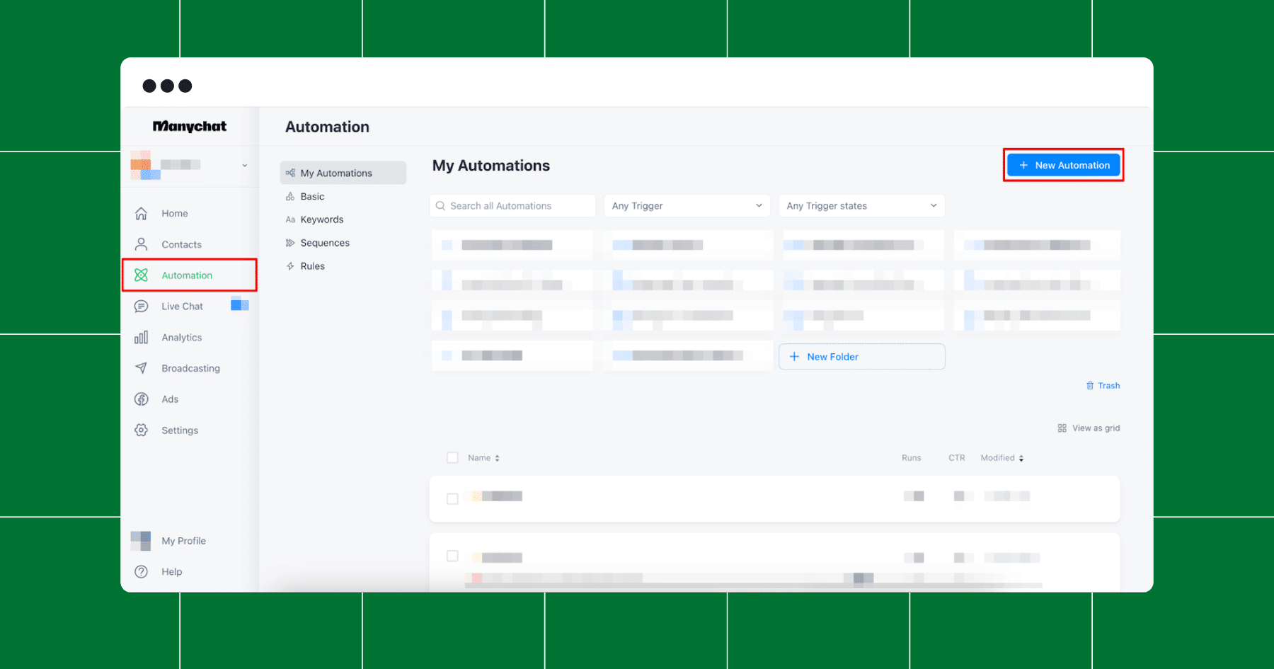Open Sequences in the automation submenu
1274x669 pixels.
click(325, 243)
